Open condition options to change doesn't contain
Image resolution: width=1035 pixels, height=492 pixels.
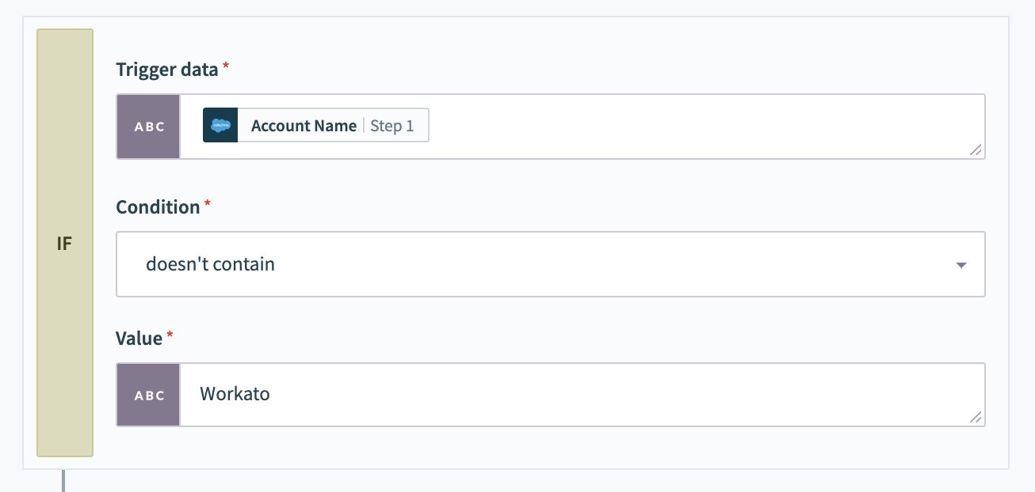[551, 264]
